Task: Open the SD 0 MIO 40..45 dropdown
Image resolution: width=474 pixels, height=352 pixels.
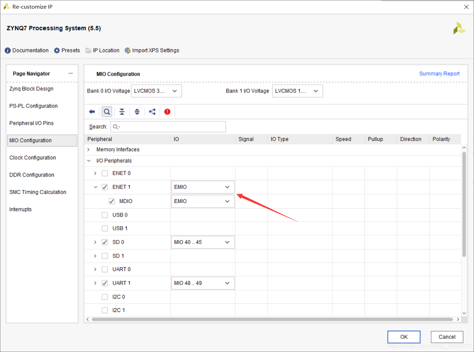Action: pyautogui.click(x=203, y=242)
